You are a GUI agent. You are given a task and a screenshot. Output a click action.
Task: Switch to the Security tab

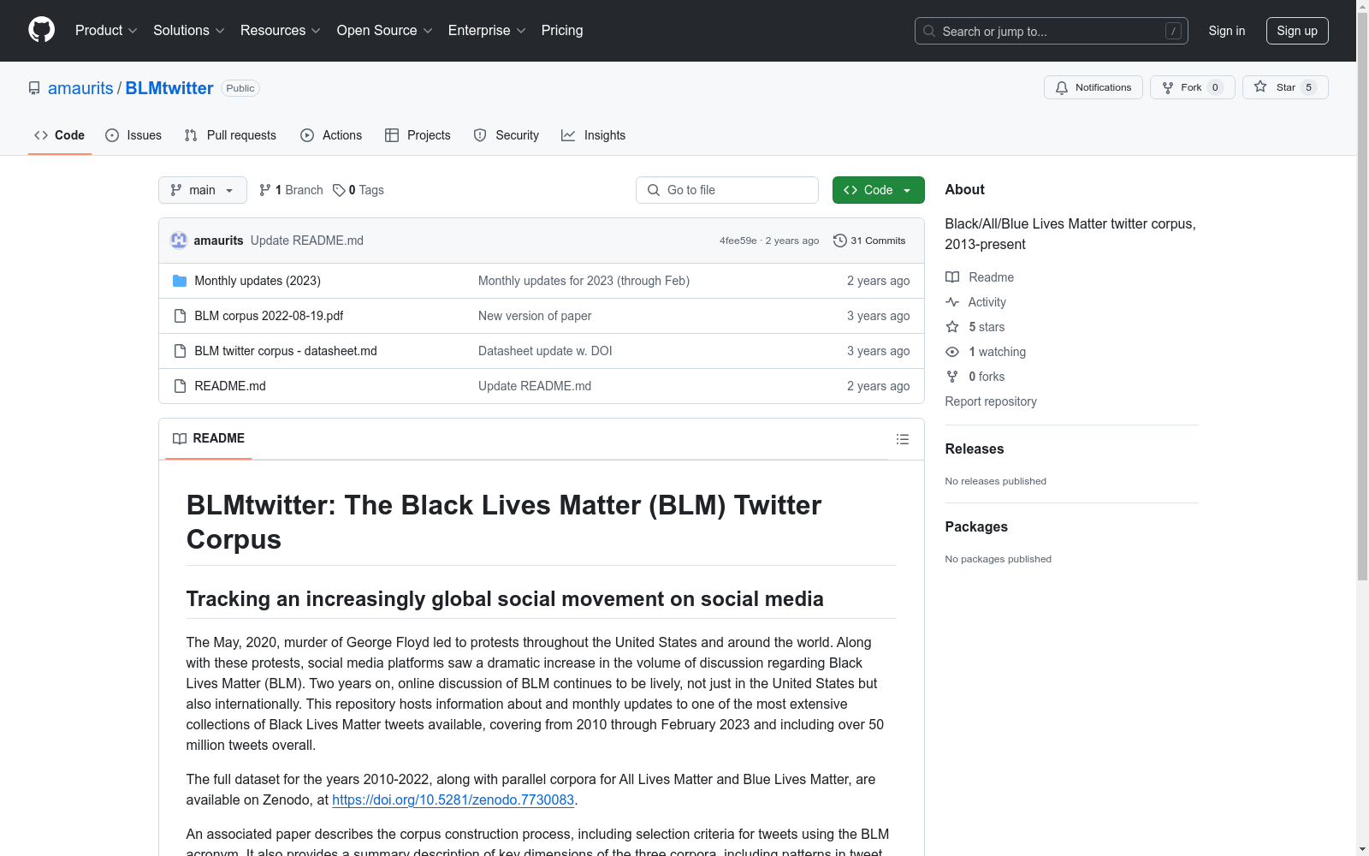(x=507, y=135)
